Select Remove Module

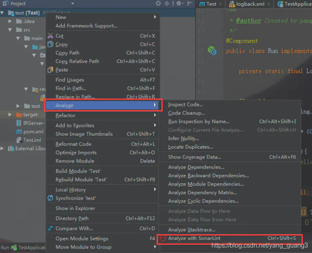click(x=103, y=161)
